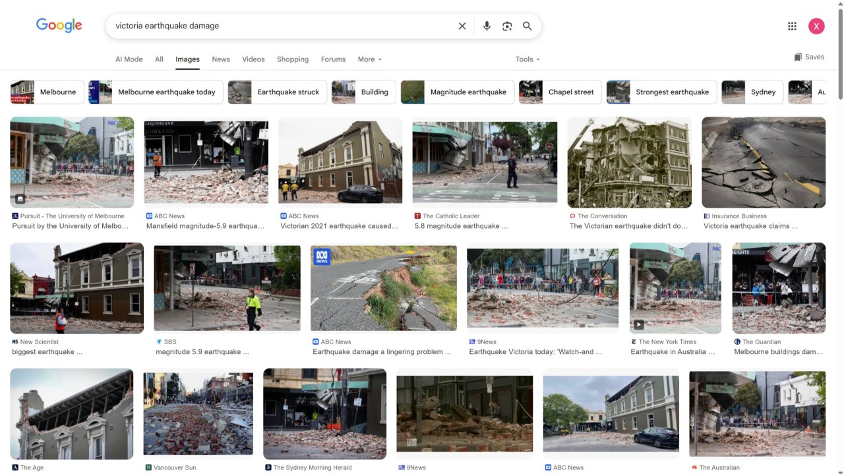Apply the Earthquake struck filter chip

pyautogui.click(x=278, y=92)
